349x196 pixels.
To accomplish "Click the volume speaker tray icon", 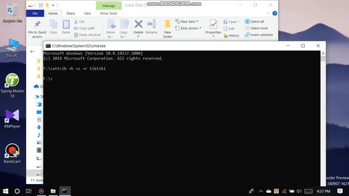I will (299, 191).
